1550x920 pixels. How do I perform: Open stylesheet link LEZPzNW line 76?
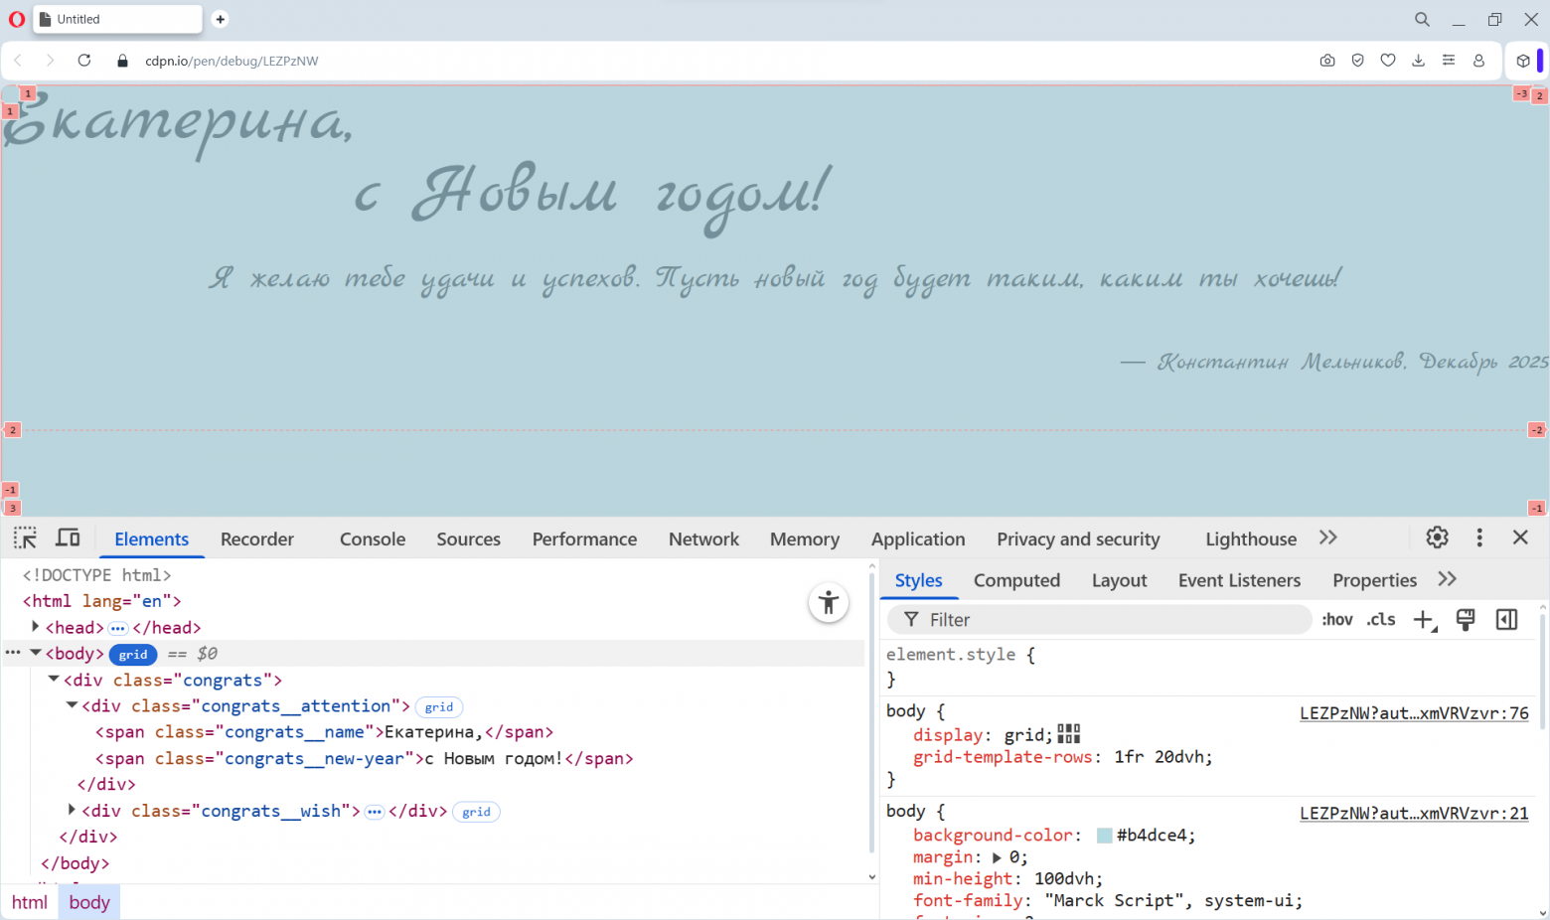1413,713
